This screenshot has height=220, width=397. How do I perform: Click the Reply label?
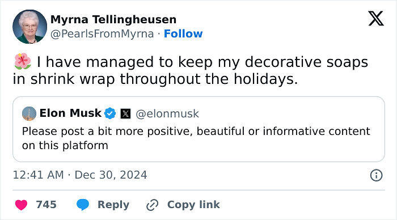113,205
